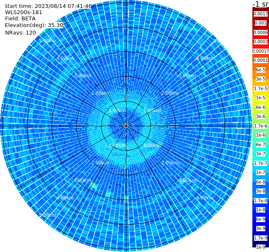Select the 1e-8 colorbar value
Viewport: 269px width, 252px height.
(x=261, y=210)
